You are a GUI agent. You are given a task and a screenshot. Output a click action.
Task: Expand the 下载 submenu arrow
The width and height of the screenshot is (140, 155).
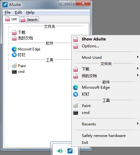[138, 68]
